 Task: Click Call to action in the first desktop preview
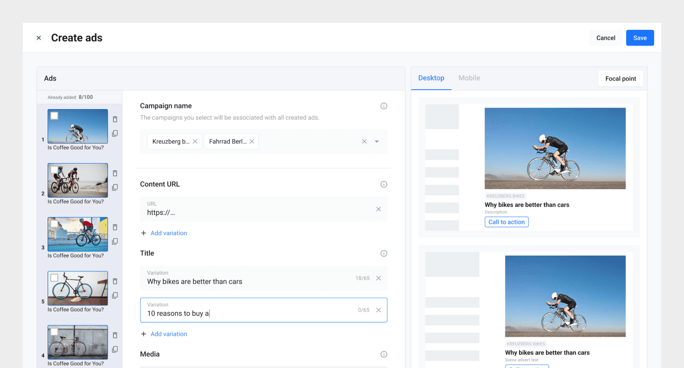coord(507,222)
